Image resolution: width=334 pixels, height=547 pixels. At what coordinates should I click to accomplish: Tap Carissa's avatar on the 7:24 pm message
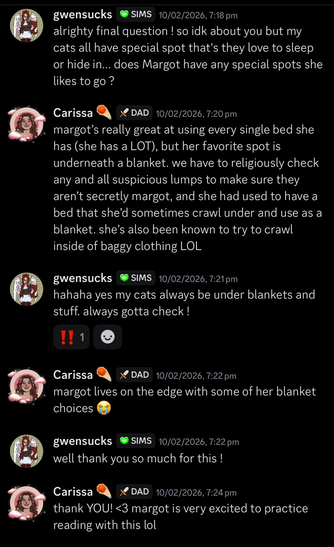pyautogui.click(x=27, y=502)
